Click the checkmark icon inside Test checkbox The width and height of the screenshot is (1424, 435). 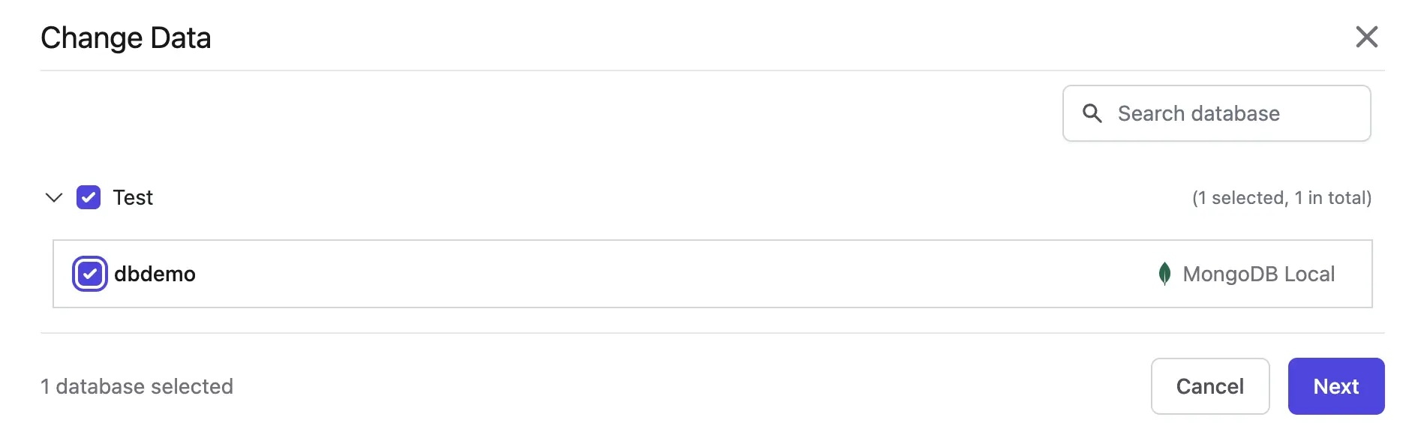89,197
